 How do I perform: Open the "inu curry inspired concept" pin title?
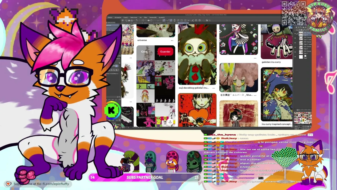[277, 124]
